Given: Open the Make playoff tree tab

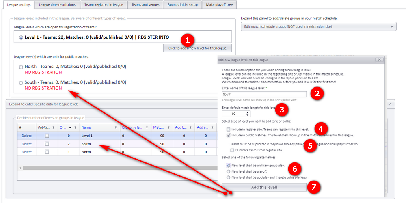Looking at the screenshot, I should tap(219, 4).
